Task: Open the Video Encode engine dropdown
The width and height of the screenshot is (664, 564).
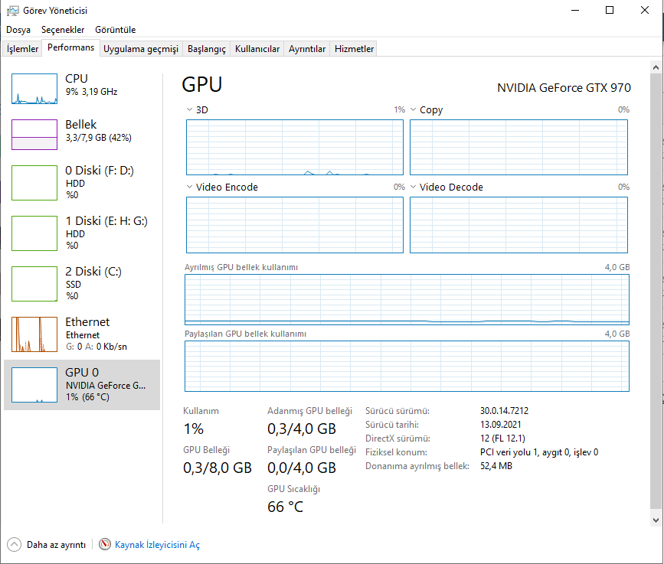Action: tap(190, 187)
